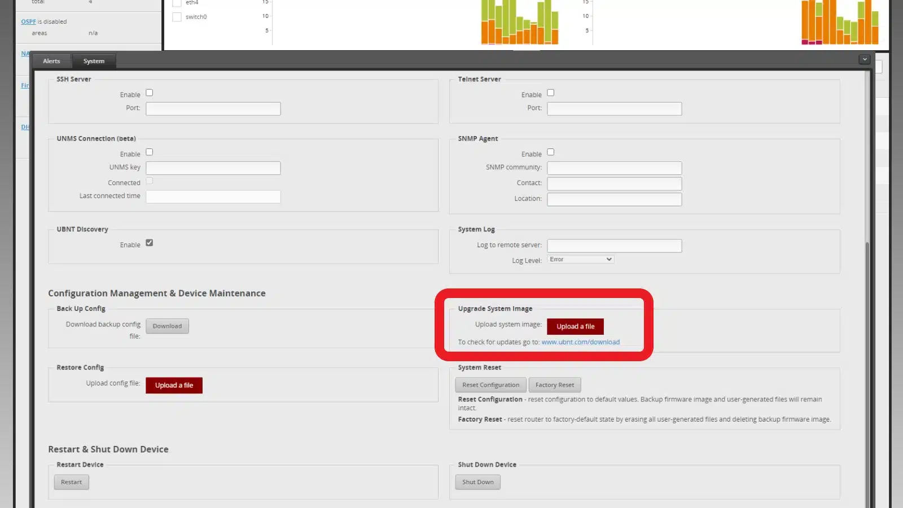Collapse the dialog using the top-right arrow icon

click(x=864, y=59)
